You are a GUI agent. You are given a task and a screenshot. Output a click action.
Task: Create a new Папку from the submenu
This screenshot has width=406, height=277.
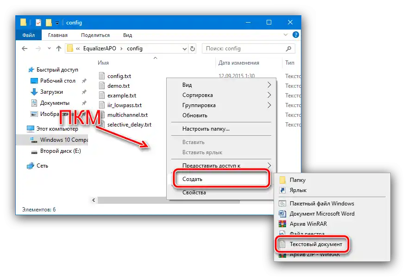tap(332, 180)
